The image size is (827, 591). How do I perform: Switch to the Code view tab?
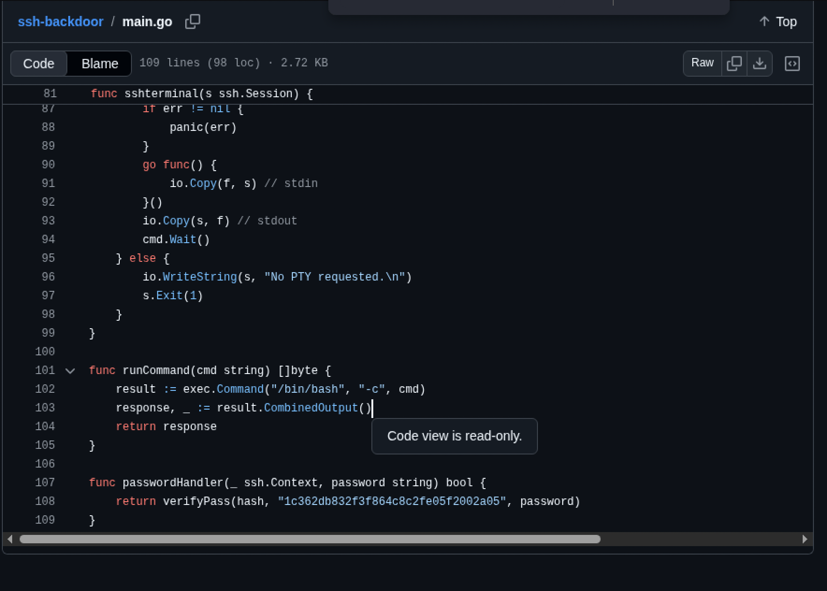[39, 64]
